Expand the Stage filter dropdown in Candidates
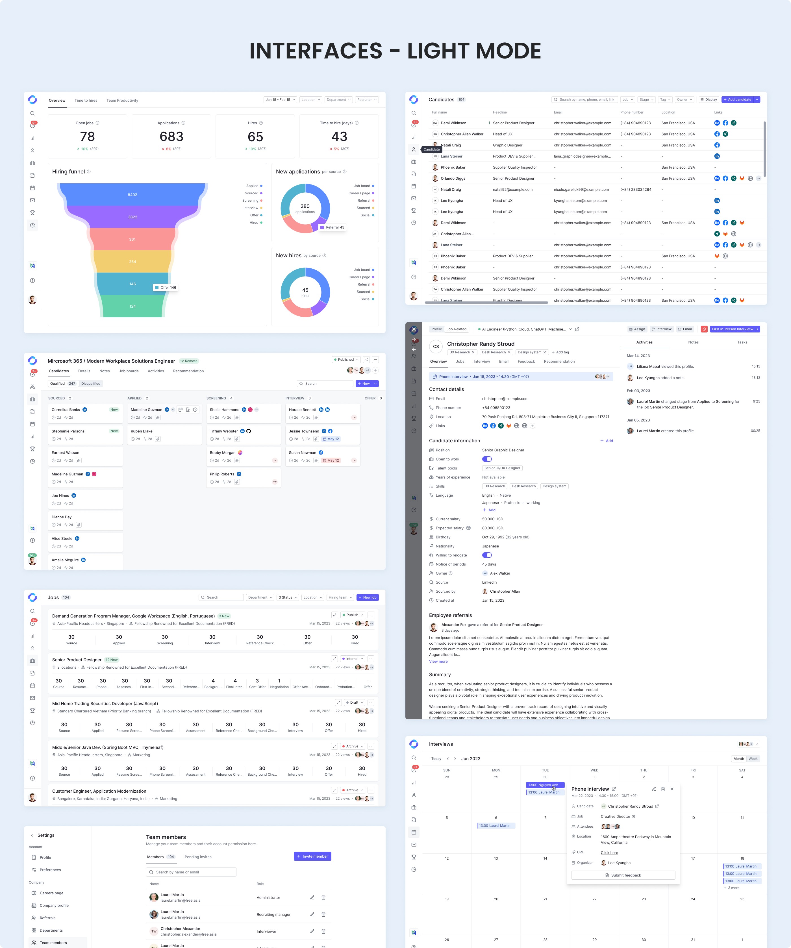Viewport: 791px width, 948px height. coord(647,100)
